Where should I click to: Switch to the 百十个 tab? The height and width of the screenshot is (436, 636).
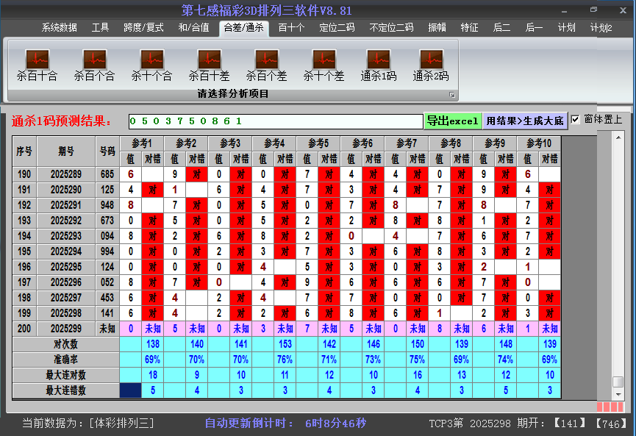(x=293, y=27)
